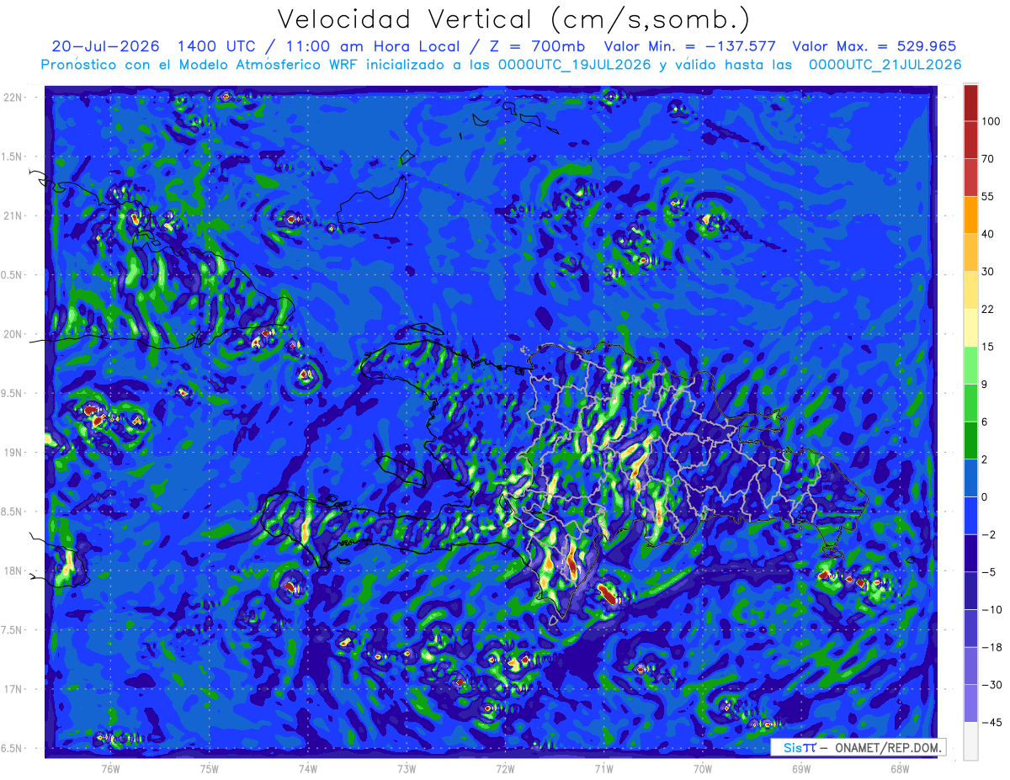Image resolution: width=1010 pixels, height=780 pixels.
Task: Click the legend value '100'
Action: pos(991,122)
